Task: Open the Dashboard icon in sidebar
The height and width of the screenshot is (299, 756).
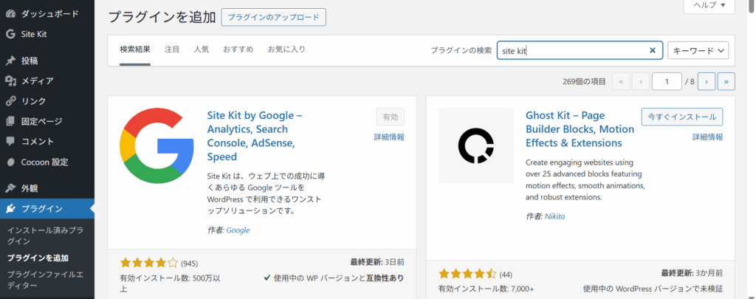Action: point(10,14)
